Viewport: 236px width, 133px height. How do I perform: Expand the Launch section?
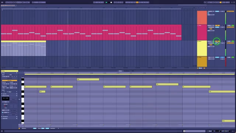pyautogui.click(x=17, y=94)
